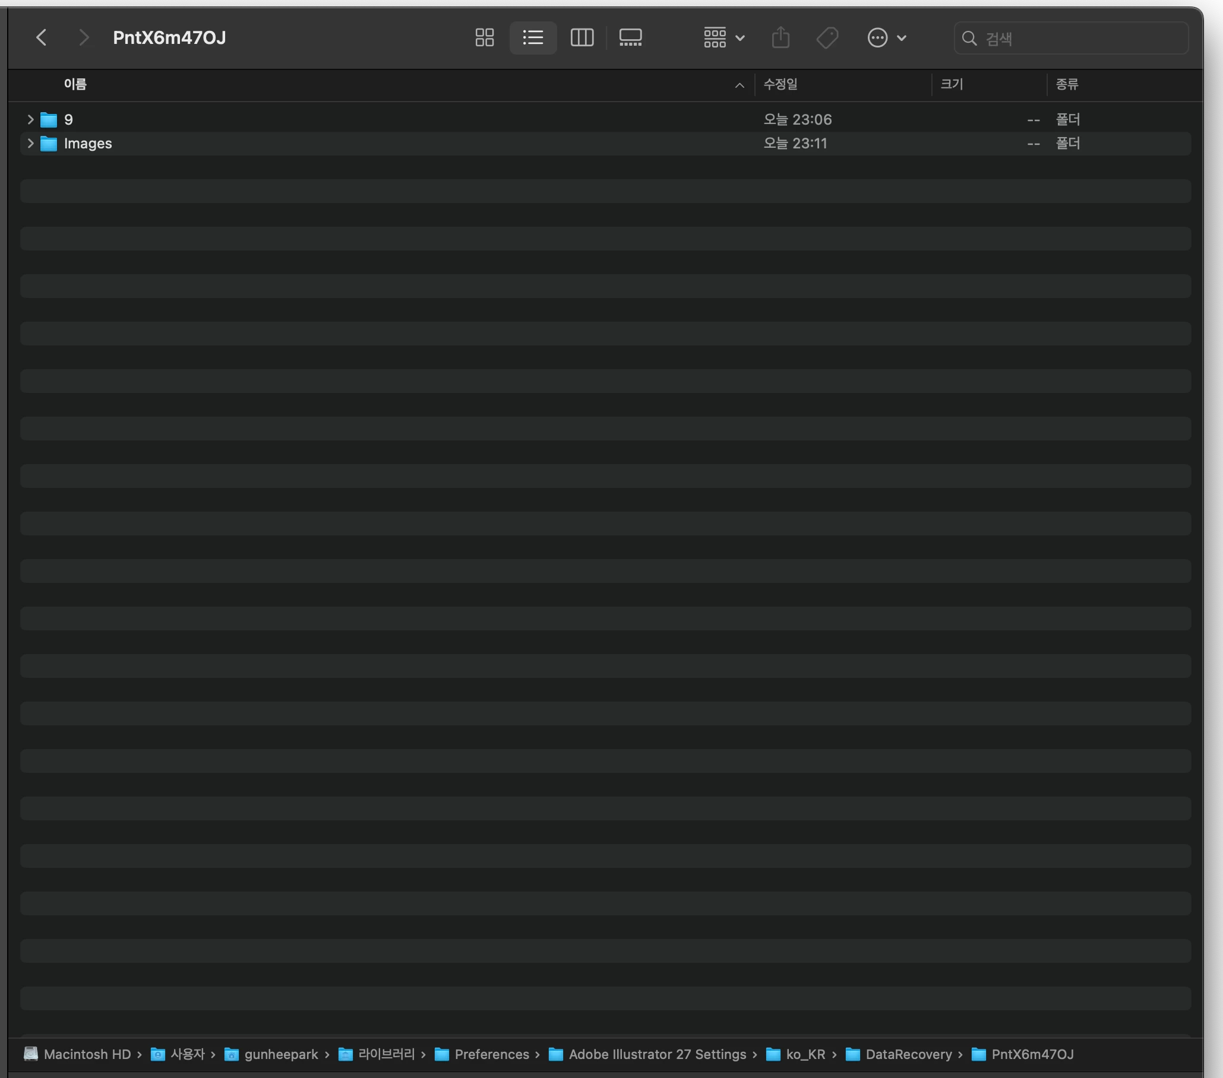Sort by the 수정일 column header
The image size is (1223, 1078).
click(x=780, y=84)
